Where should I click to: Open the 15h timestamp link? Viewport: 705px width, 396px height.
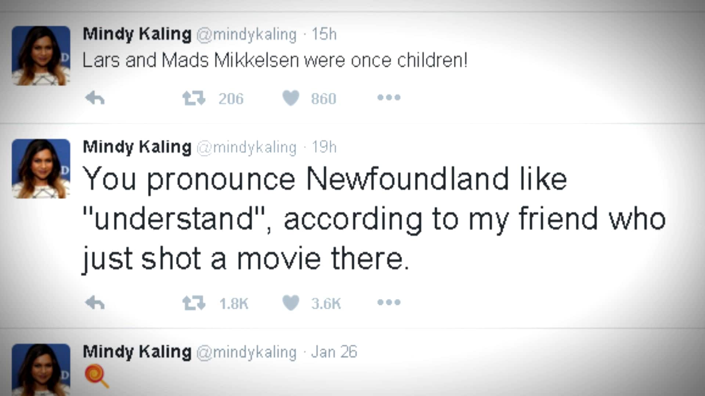pyautogui.click(x=324, y=34)
